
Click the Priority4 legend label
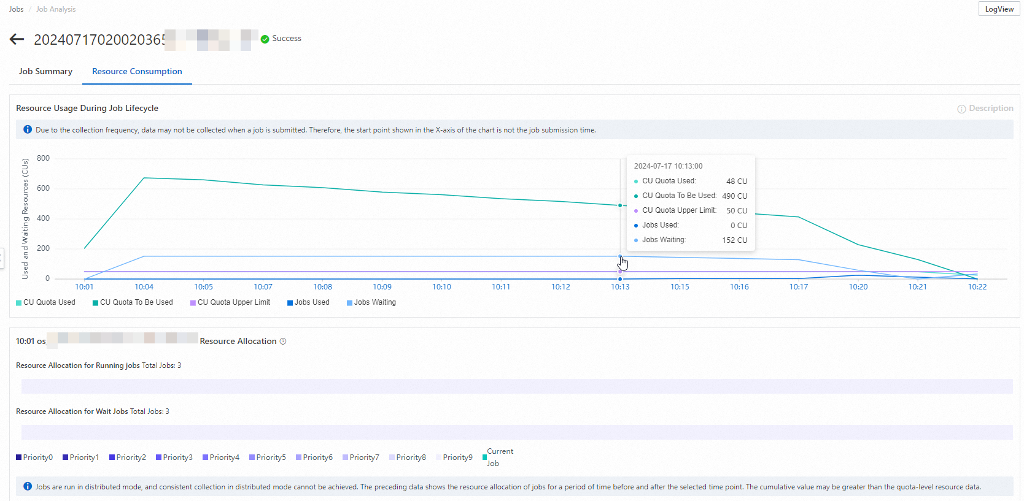pos(225,457)
